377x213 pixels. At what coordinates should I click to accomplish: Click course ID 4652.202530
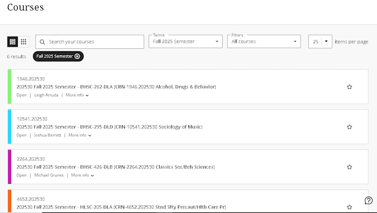click(x=30, y=199)
